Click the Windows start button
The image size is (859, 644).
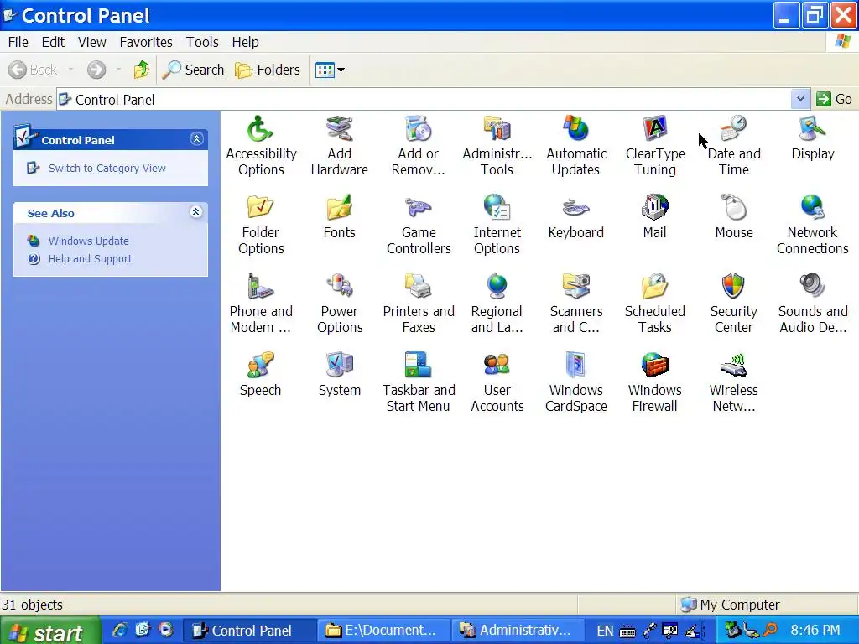pyautogui.click(x=49, y=631)
